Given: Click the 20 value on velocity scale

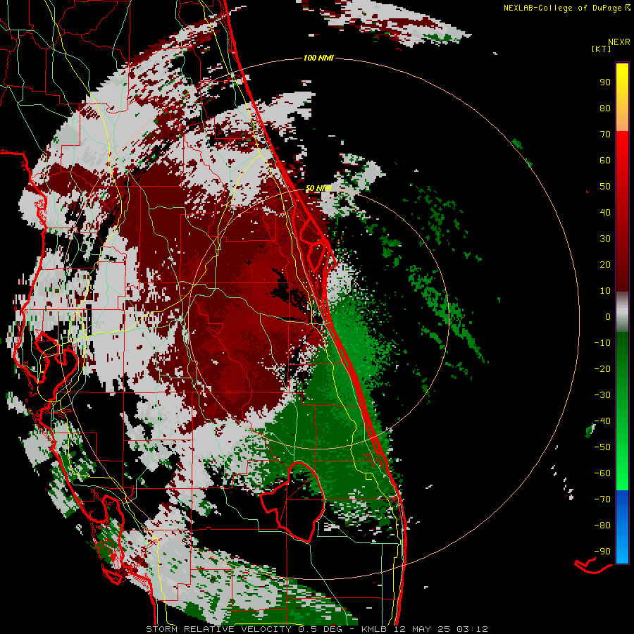Looking at the screenshot, I should click(x=605, y=265).
